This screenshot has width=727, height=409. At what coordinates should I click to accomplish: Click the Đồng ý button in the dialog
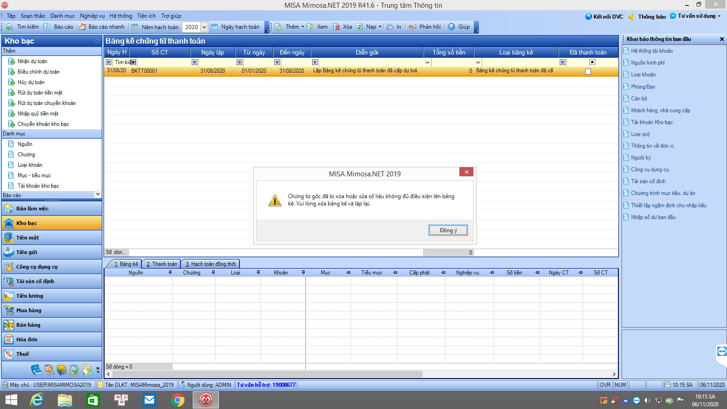click(448, 230)
